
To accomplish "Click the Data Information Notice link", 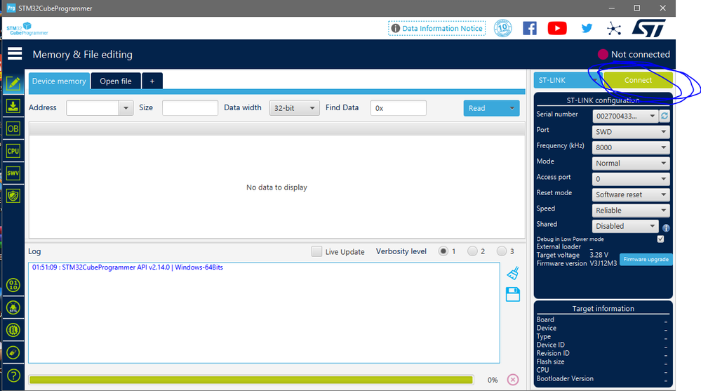I will pyautogui.click(x=436, y=28).
